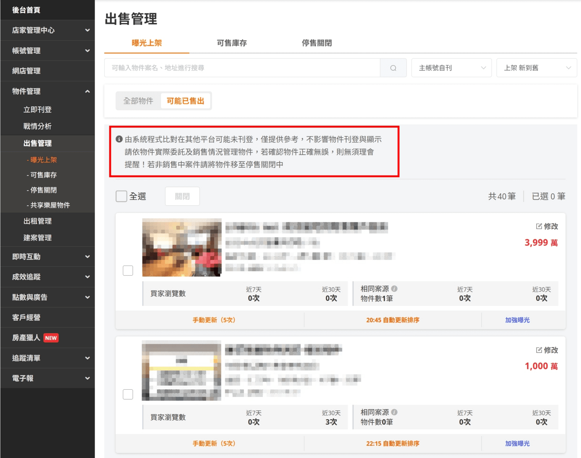Expand the 店家管理中心 sidebar section
581x458 pixels.
(x=47, y=30)
